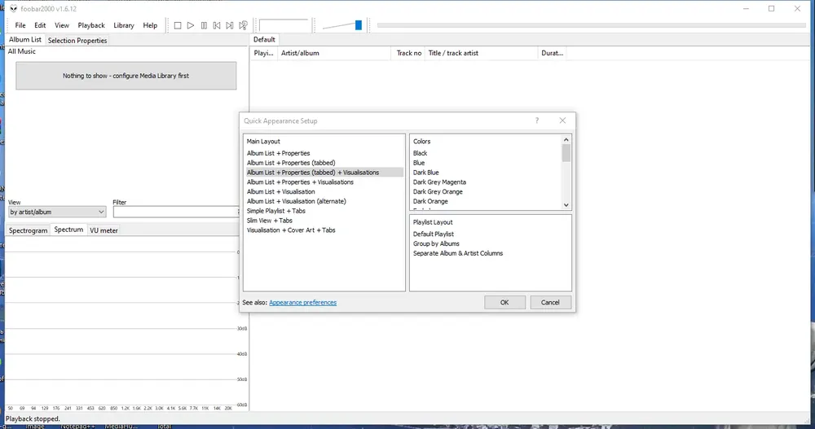815x429 pixels.
Task: Switch to the Spectrogram tab
Action: coord(28,230)
